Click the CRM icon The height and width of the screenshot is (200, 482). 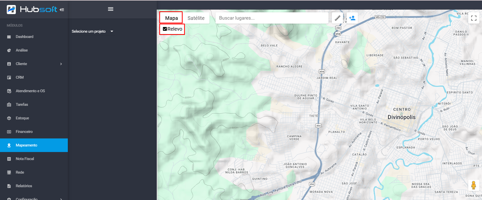pyautogui.click(x=9, y=77)
